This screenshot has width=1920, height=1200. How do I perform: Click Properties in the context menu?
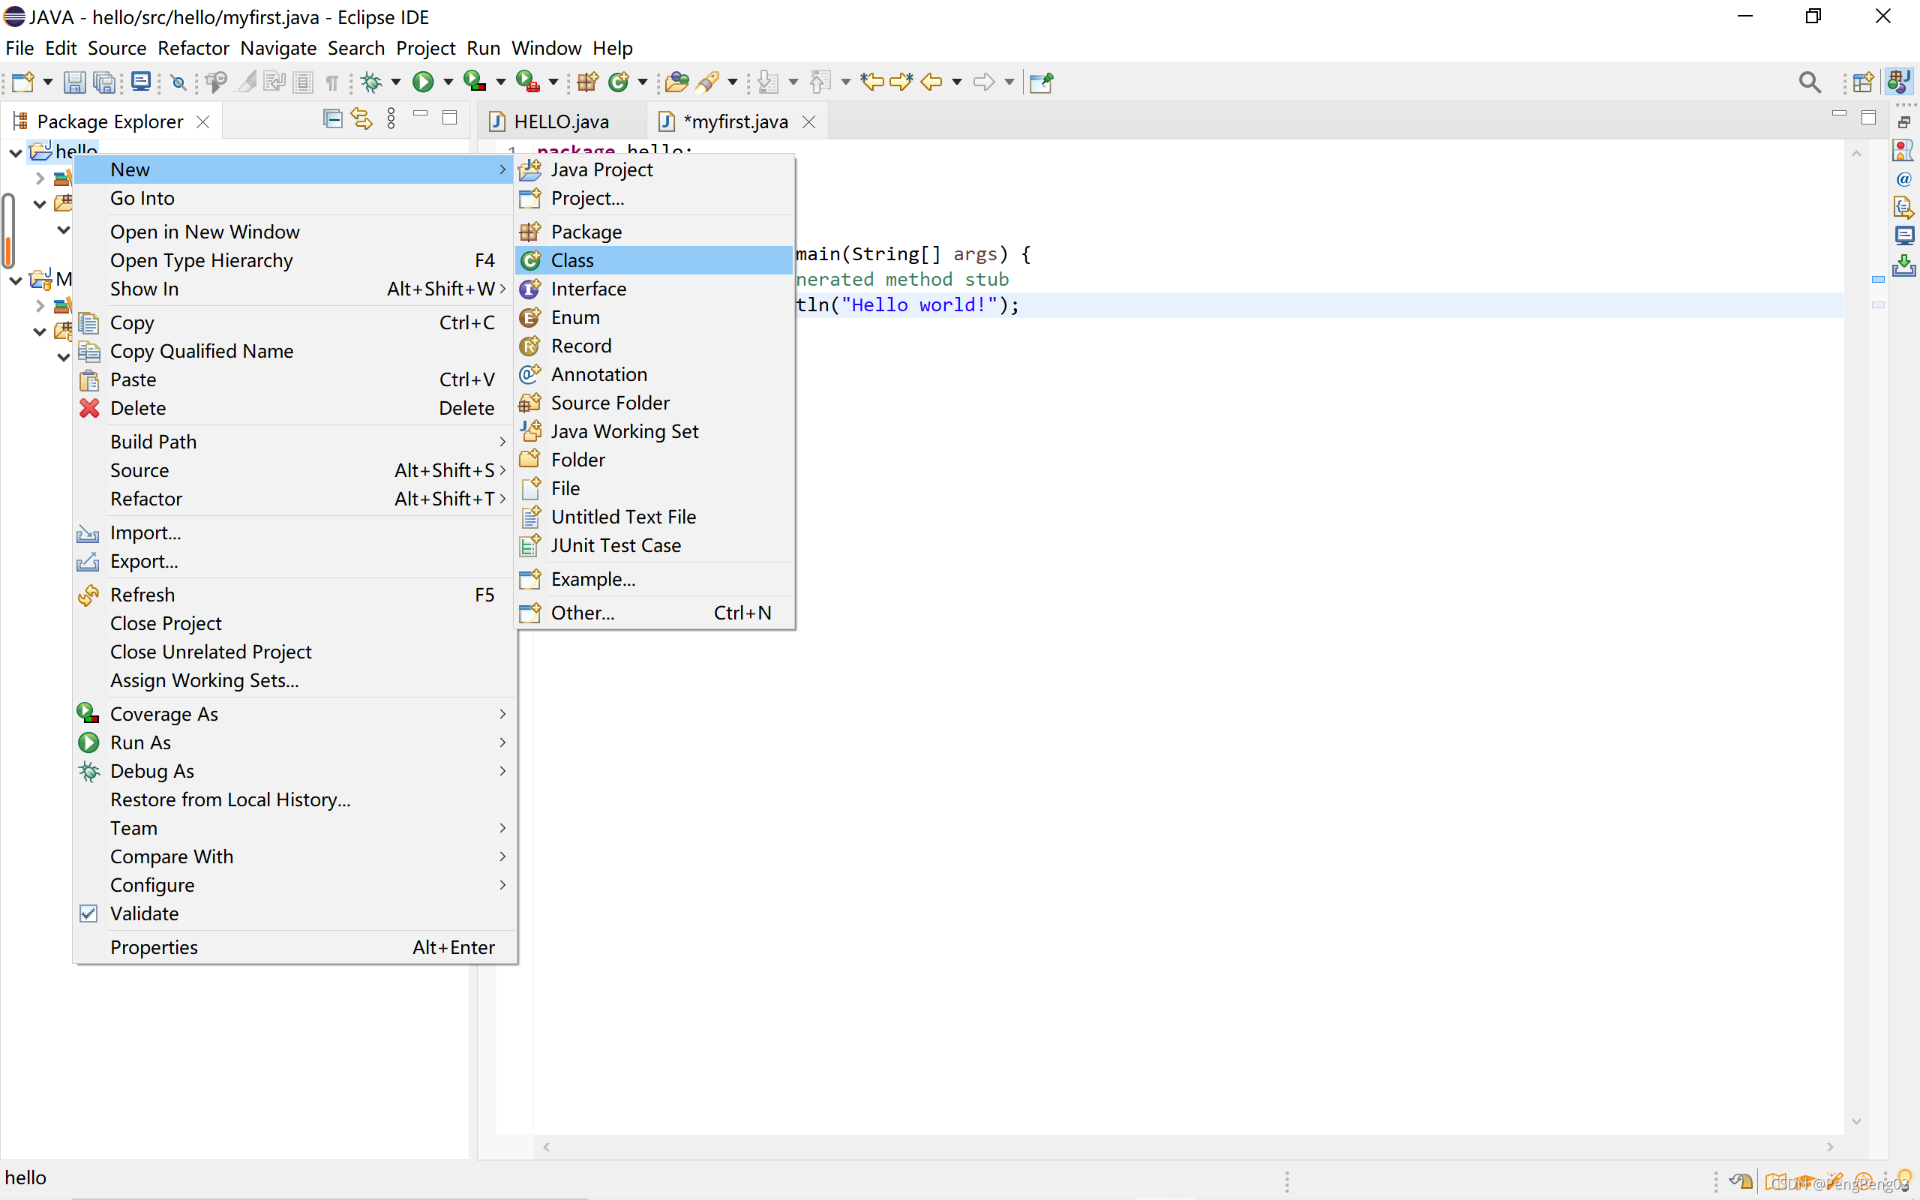154,946
